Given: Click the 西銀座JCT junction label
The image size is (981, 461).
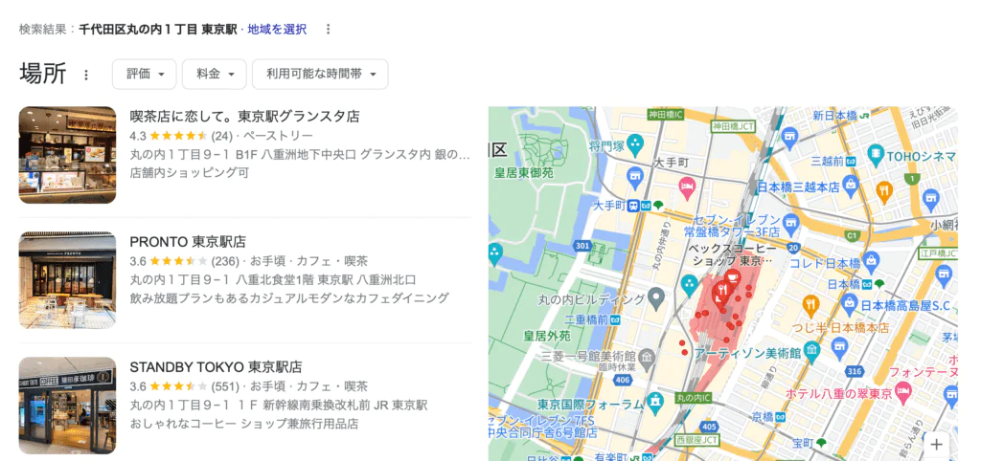Looking at the screenshot, I should click(697, 440).
